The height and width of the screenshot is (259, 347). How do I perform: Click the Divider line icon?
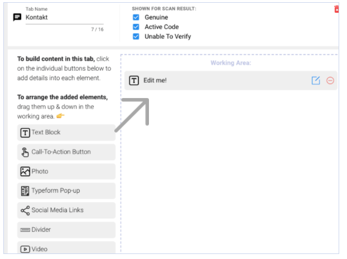click(25, 230)
